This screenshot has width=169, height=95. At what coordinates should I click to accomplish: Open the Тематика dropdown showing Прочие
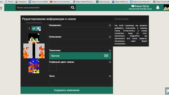(80, 56)
